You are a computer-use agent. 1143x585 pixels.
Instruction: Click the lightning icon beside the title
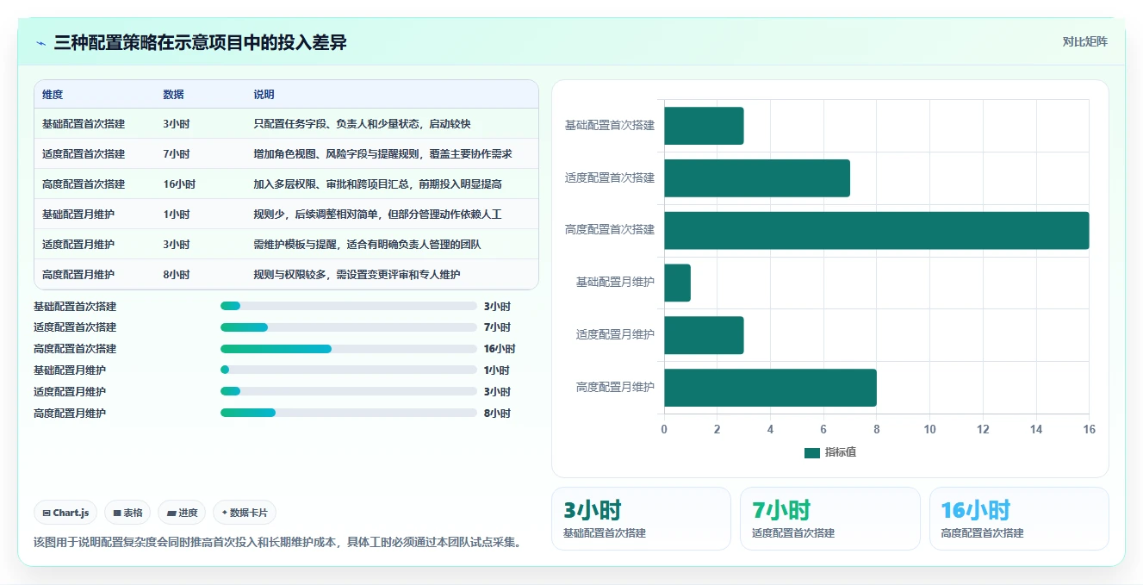click(40, 43)
